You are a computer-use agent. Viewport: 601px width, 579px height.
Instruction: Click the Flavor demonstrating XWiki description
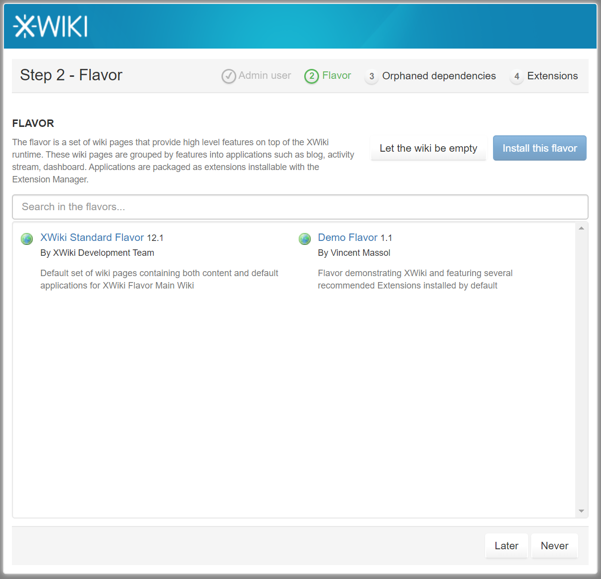point(415,279)
